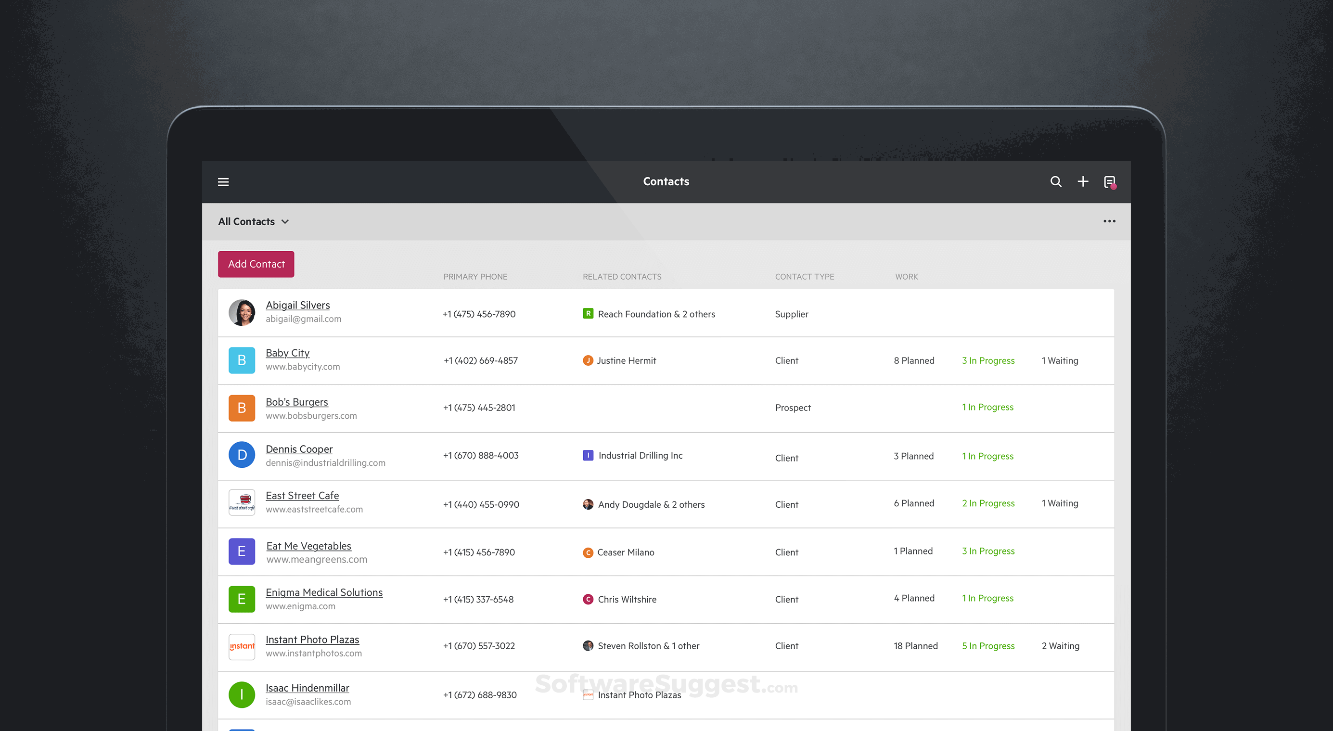The image size is (1333, 731).
Task: Click East Street Cafe logo icon
Action: (242, 502)
